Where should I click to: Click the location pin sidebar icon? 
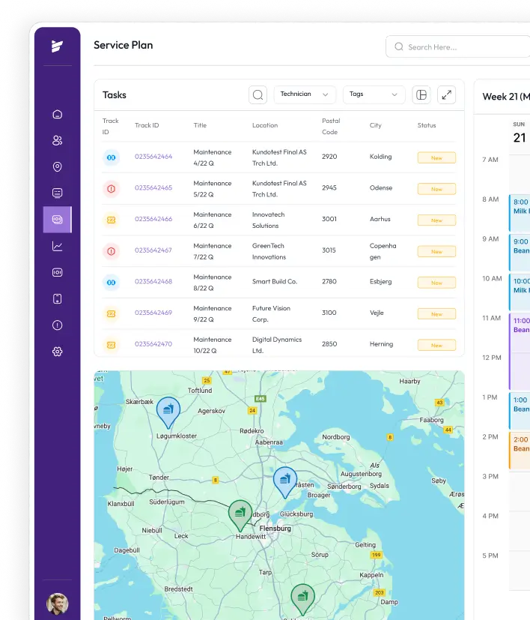[58, 166]
